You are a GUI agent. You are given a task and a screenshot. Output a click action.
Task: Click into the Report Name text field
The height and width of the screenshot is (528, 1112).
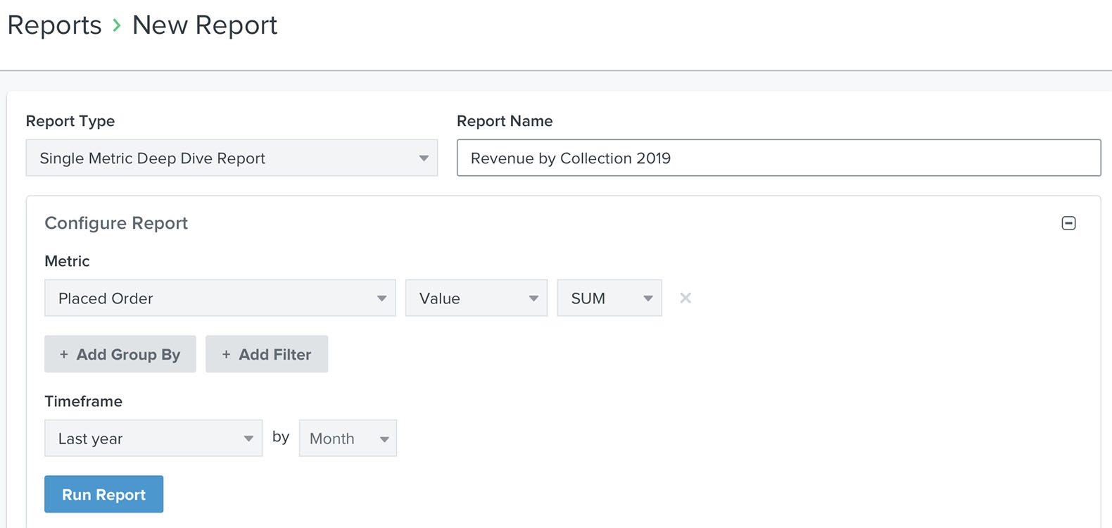tap(778, 158)
